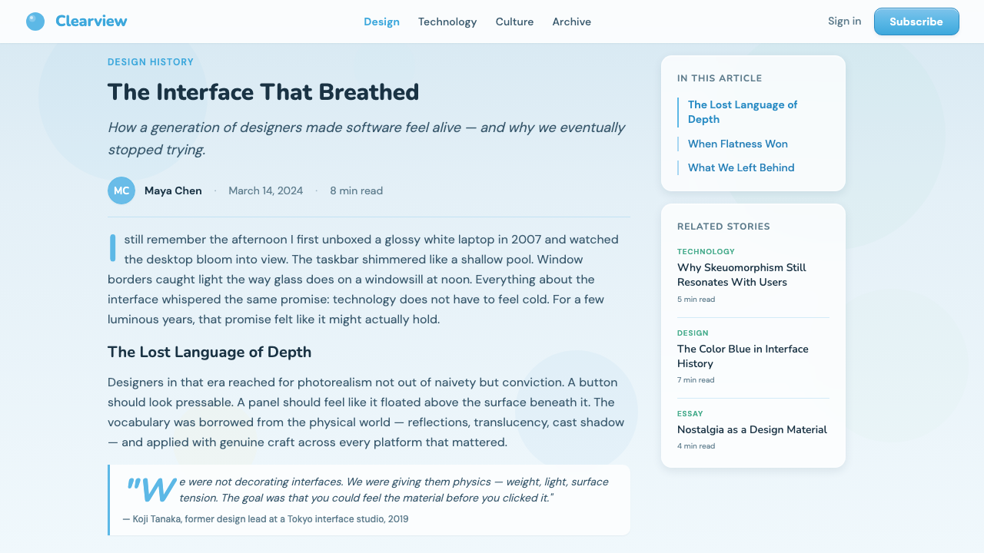This screenshot has width=984, height=553.
Task: Click the Subscribe button
Action: click(x=916, y=22)
